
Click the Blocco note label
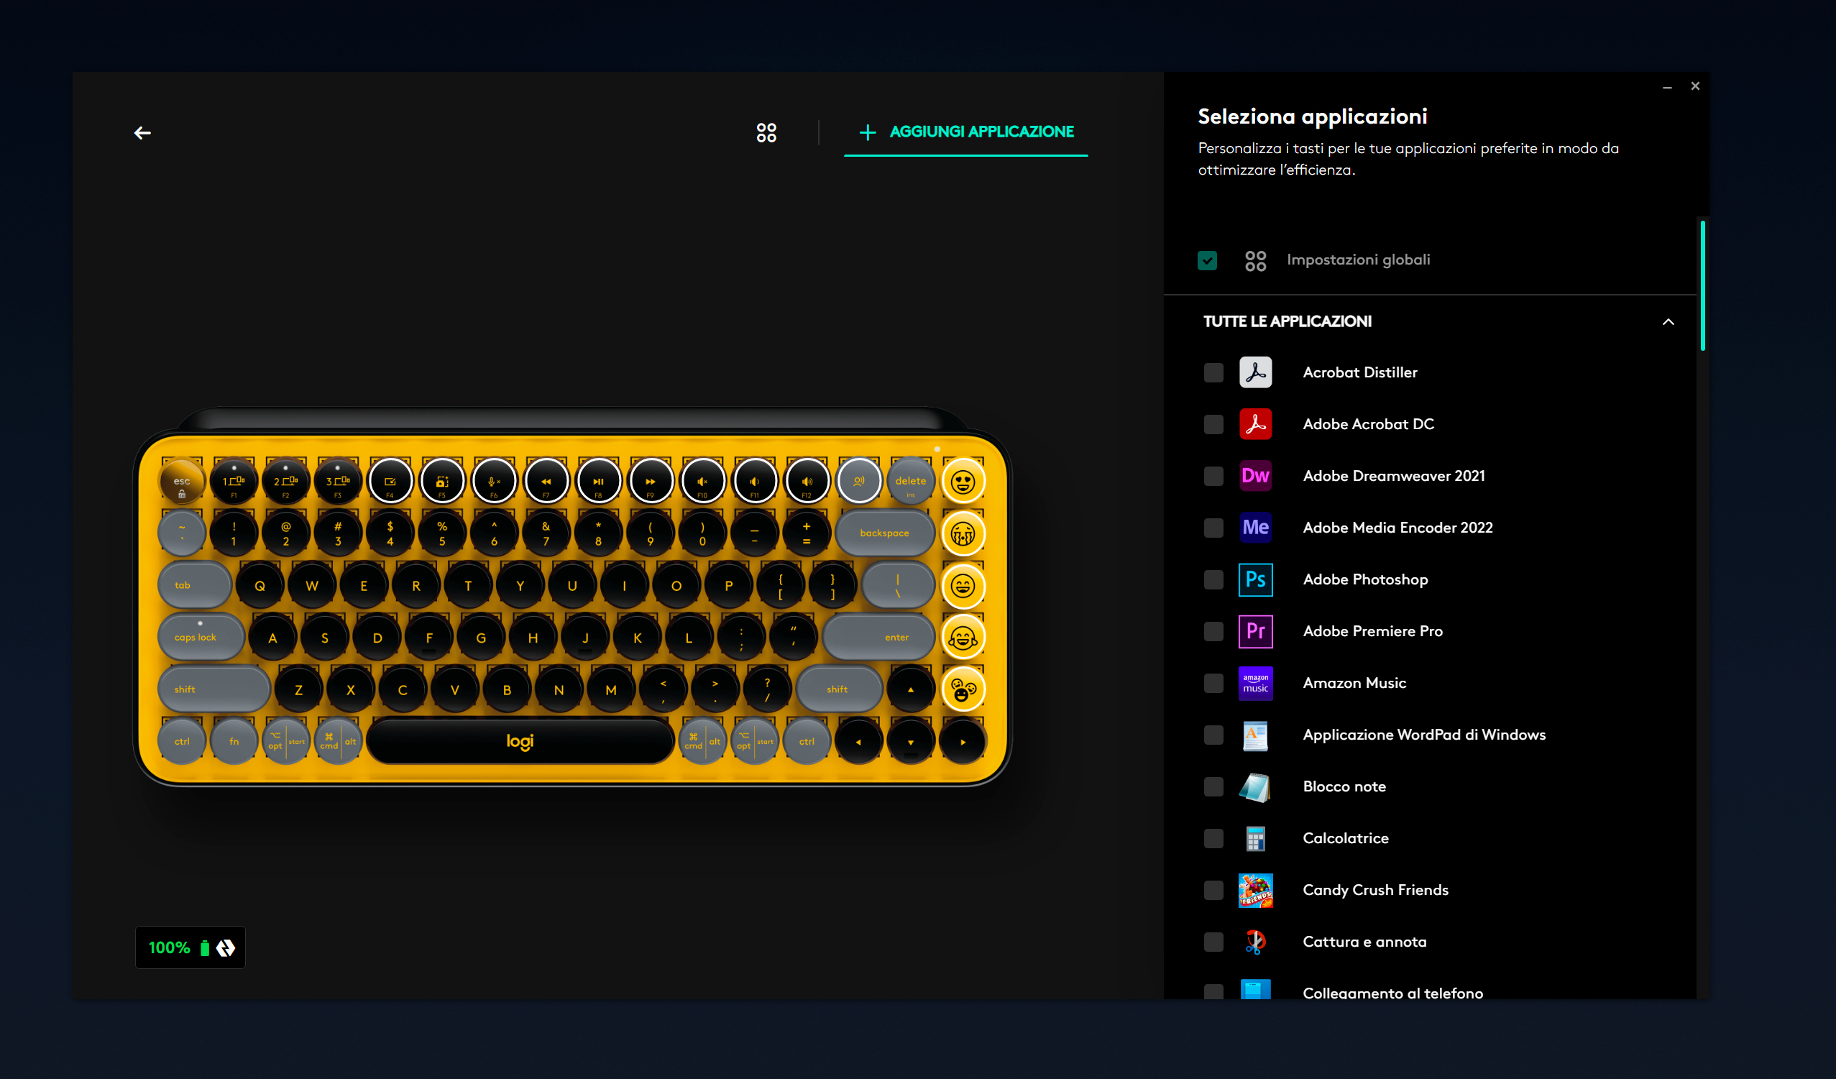click(1344, 786)
